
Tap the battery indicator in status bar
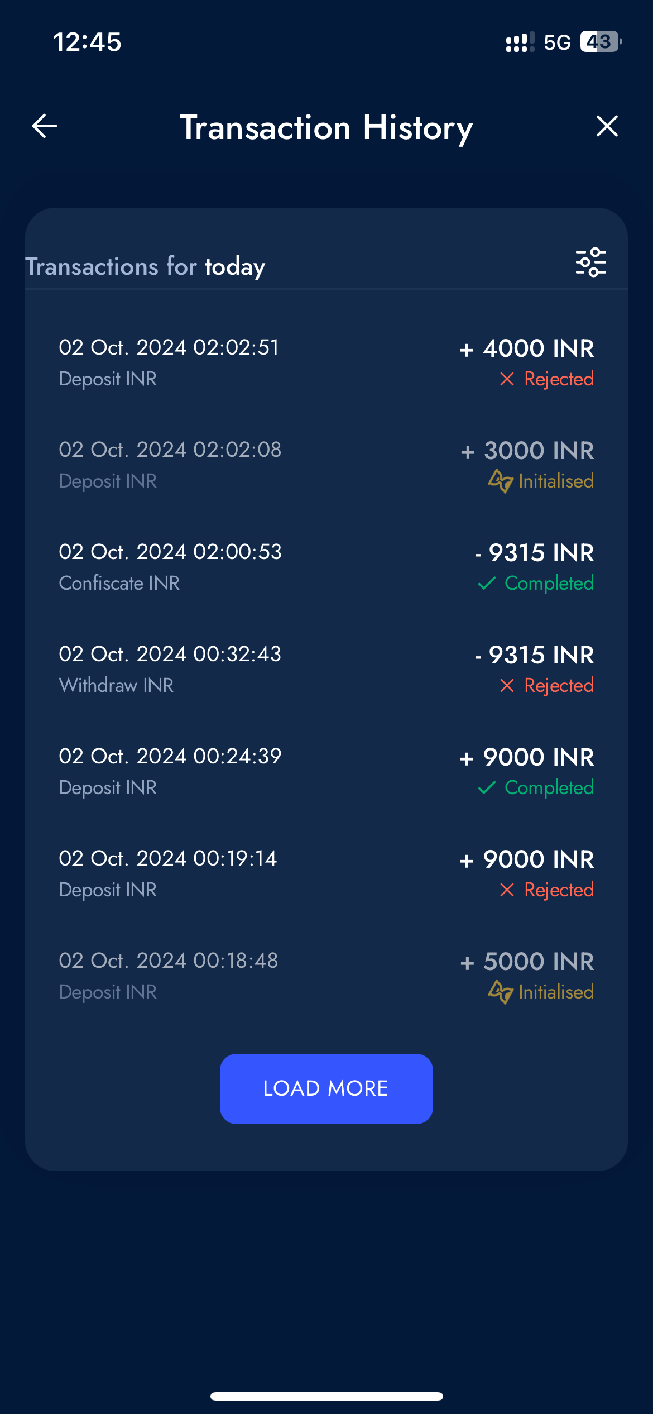point(601,42)
